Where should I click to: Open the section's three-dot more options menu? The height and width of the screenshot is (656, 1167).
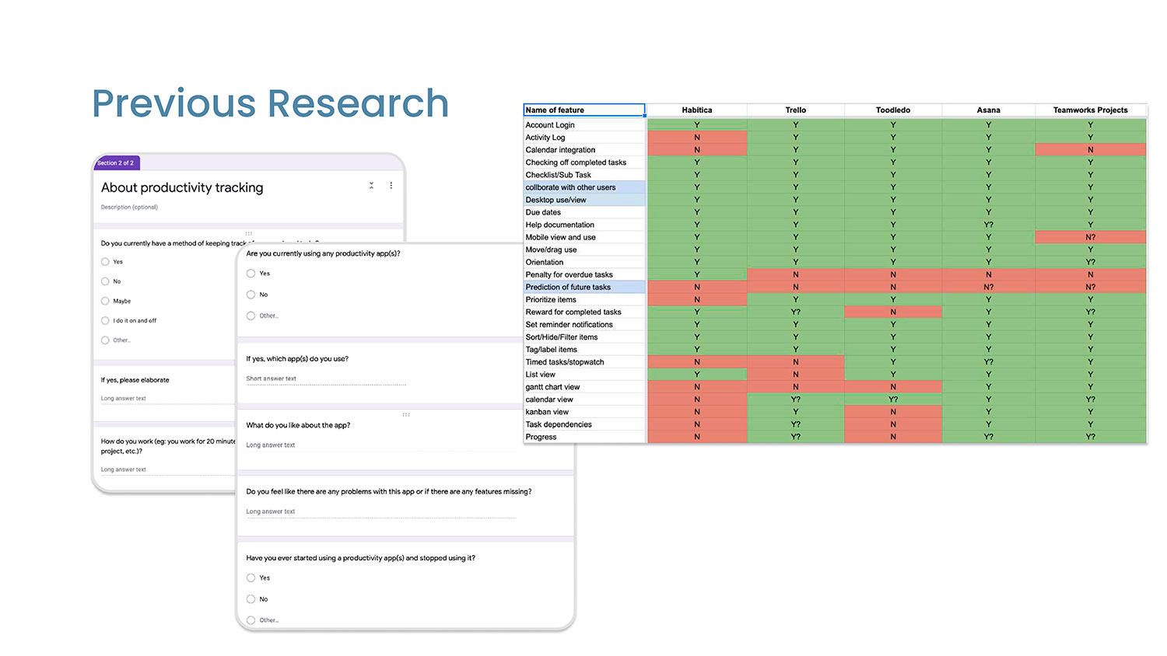(391, 186)
